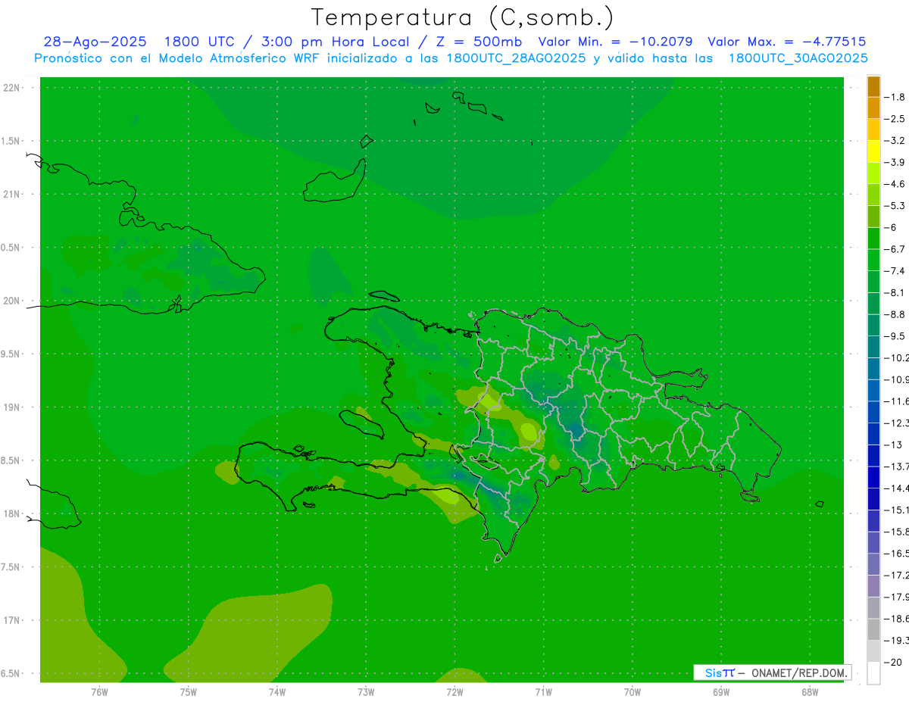Click the "21N" latitude label
The height and width of the screenshot is (702, 909).
pos(12,195)
